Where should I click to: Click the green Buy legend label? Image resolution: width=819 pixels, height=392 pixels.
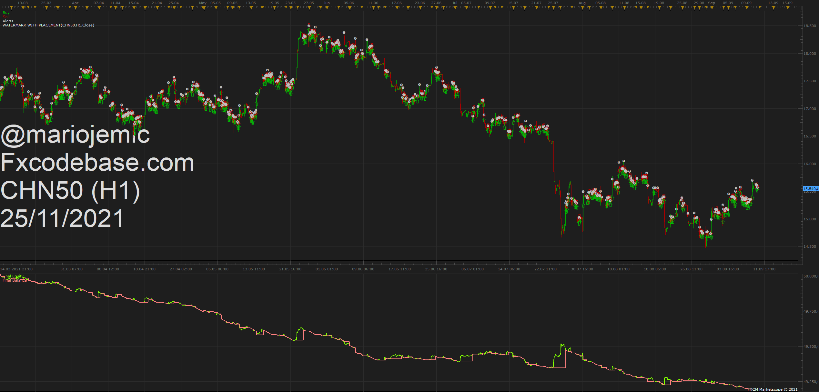tap(6, 13)
